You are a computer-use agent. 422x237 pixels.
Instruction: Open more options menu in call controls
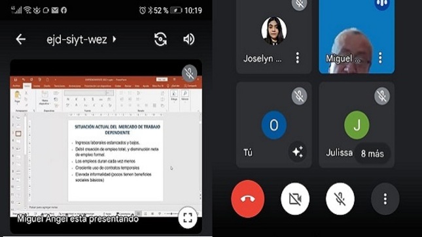[385, 199]
